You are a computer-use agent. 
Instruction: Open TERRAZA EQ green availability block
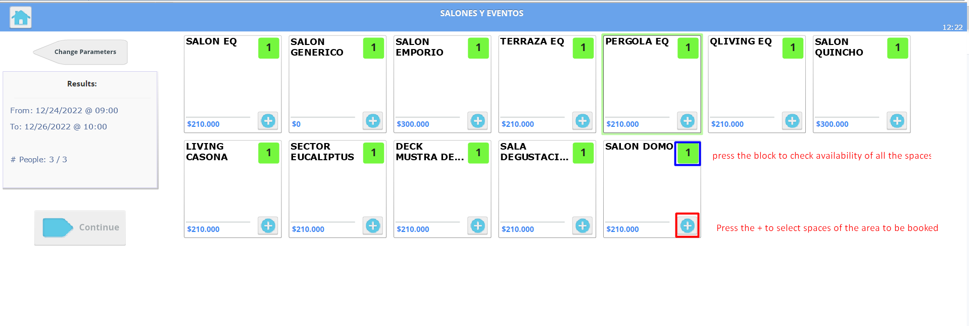tap(583, 48)
